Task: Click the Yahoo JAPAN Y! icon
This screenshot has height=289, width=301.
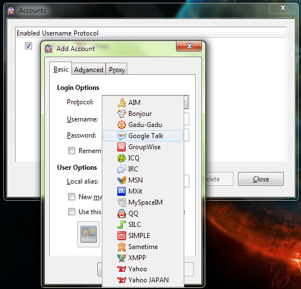Action: pos(122,280)
